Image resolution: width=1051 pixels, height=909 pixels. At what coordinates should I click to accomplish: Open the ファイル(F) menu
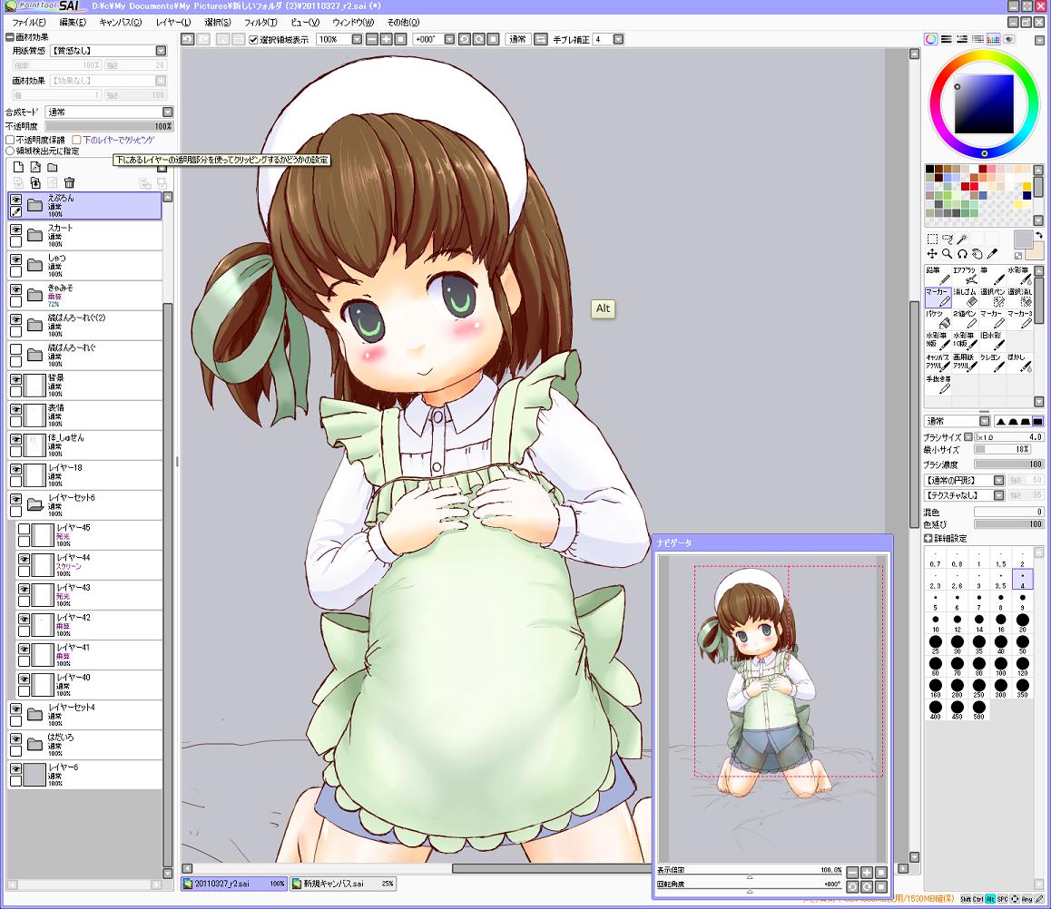[29, 22]
